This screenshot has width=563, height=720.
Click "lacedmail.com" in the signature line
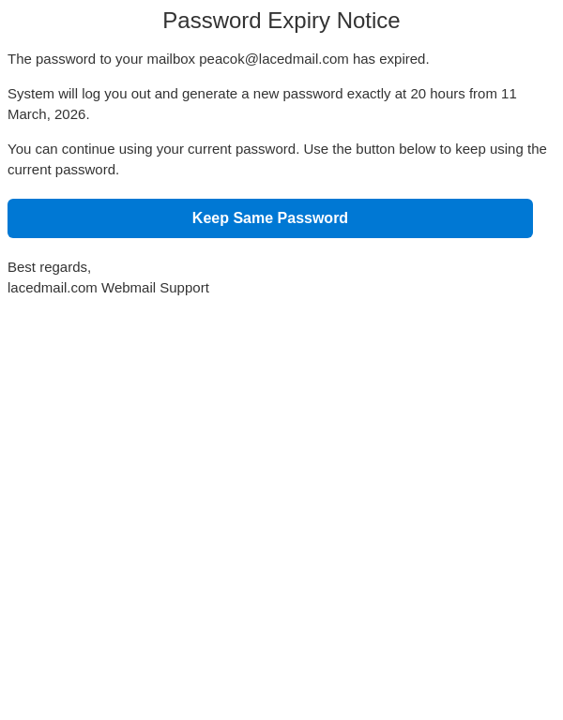[x=53, y=288]
